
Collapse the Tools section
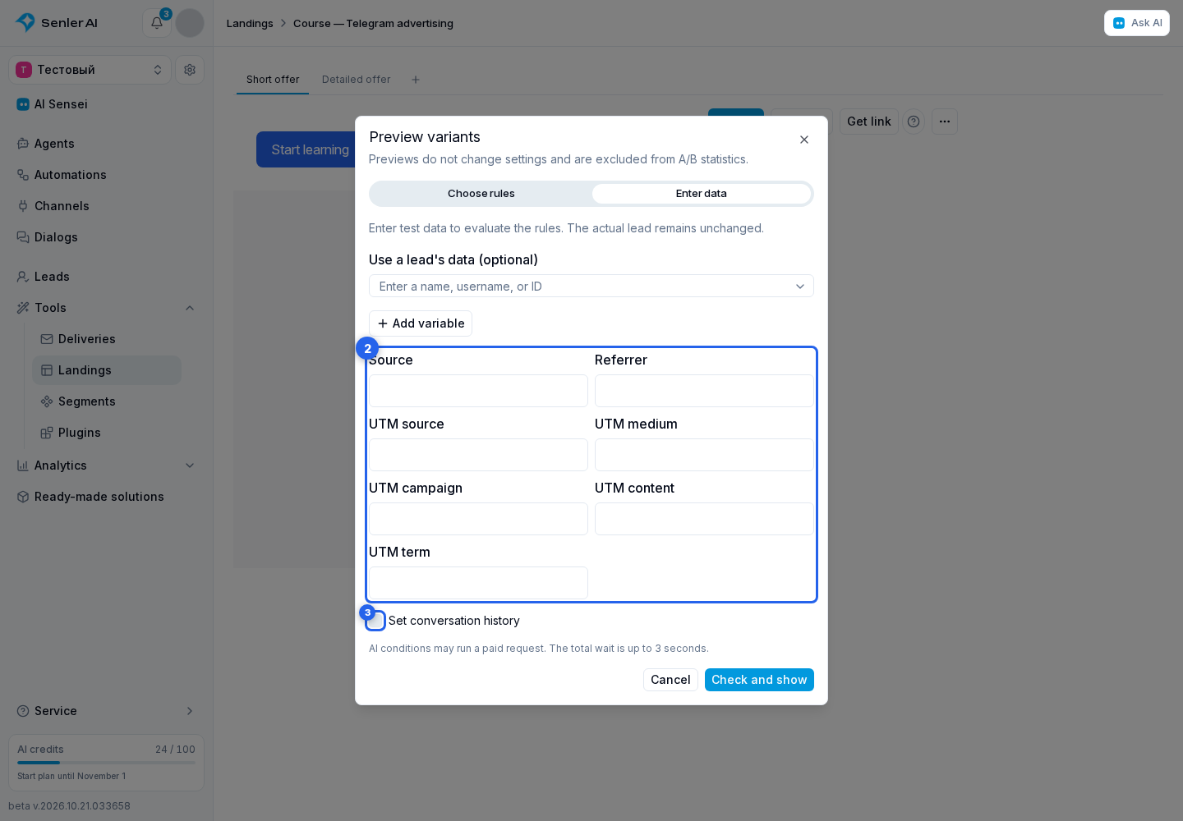pyautogui.click(x=107, y=308)
